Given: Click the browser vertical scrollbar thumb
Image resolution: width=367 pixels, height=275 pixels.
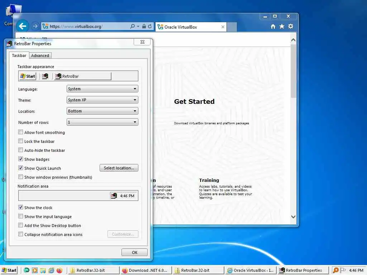Looking at the screenshot, I should point(293,71).
